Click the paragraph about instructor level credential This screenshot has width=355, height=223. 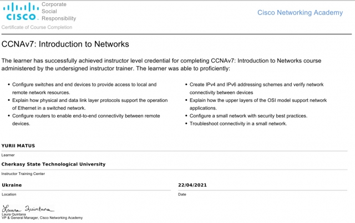(161, 64)
